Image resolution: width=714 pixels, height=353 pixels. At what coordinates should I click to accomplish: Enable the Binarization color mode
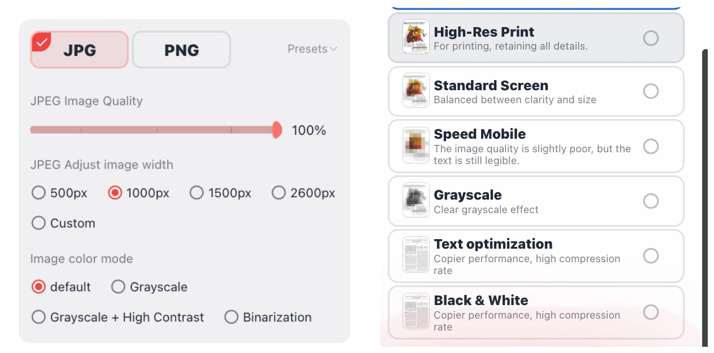coord(231,317)
